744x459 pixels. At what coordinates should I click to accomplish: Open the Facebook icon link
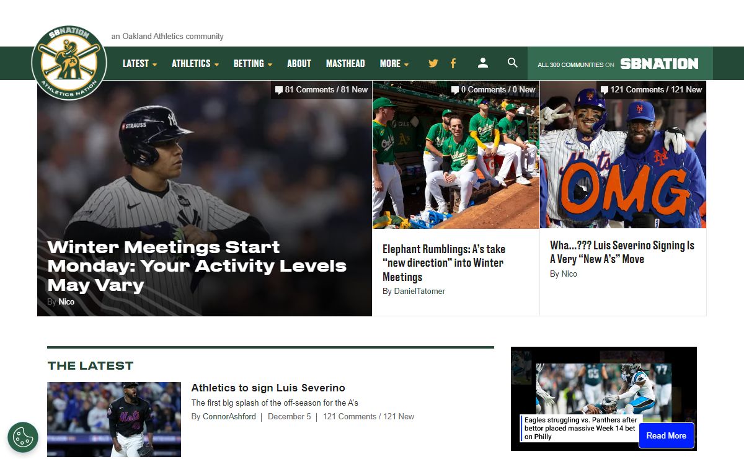click(x=453, y=63)
